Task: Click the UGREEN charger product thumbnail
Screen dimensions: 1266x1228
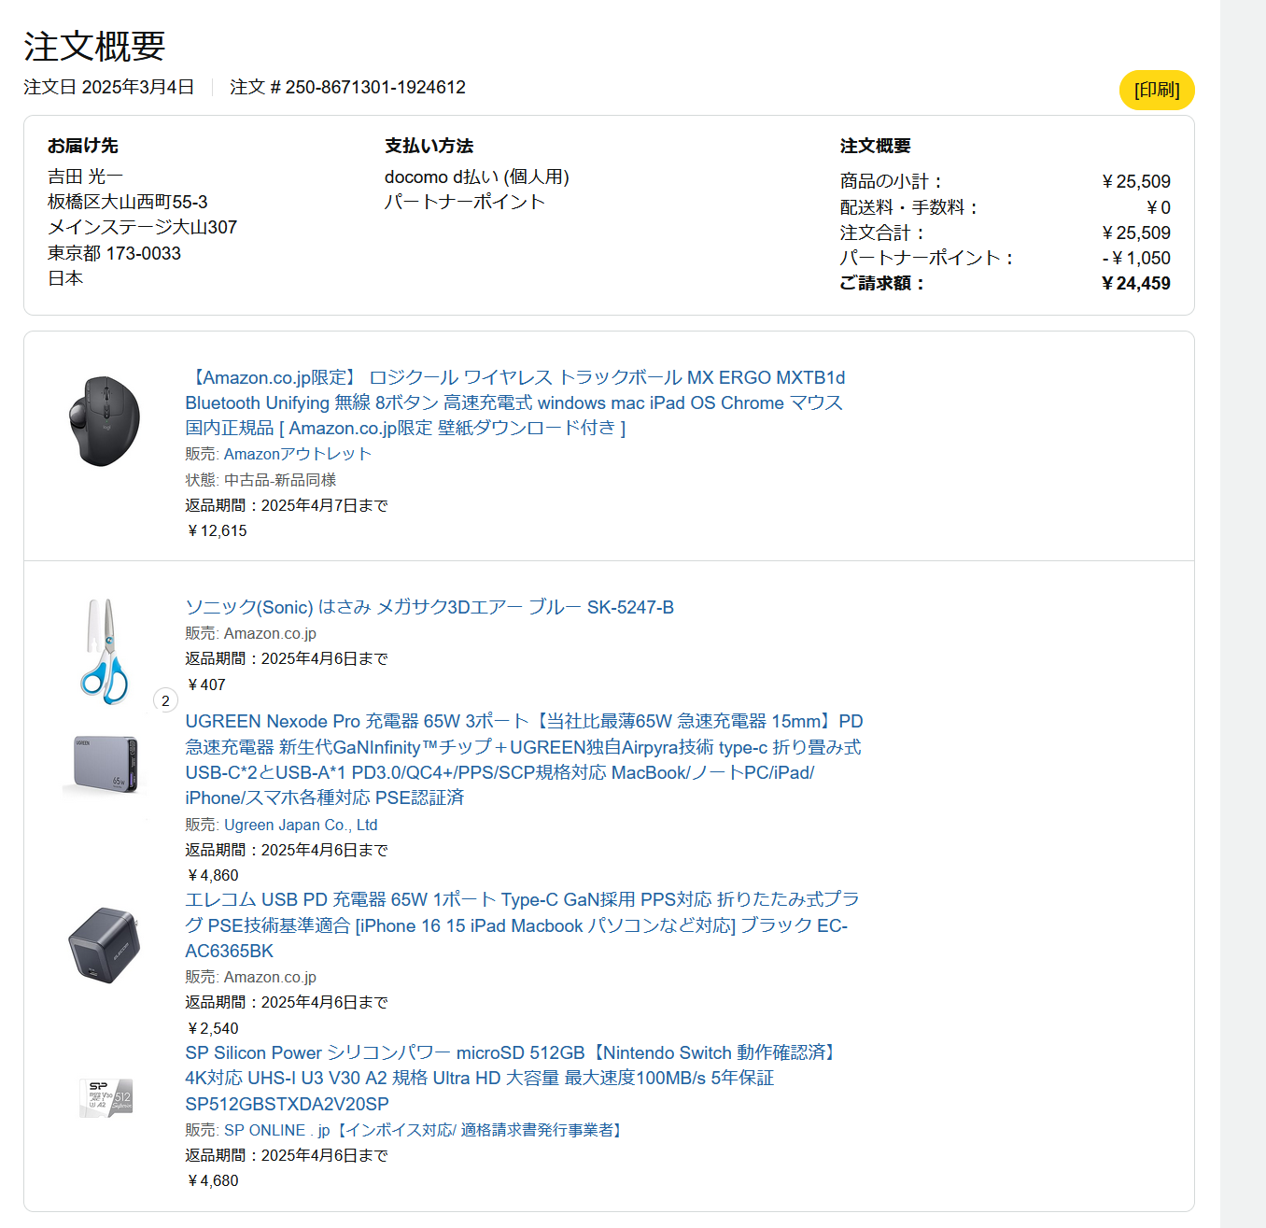Action: click(x=105, y=764)
